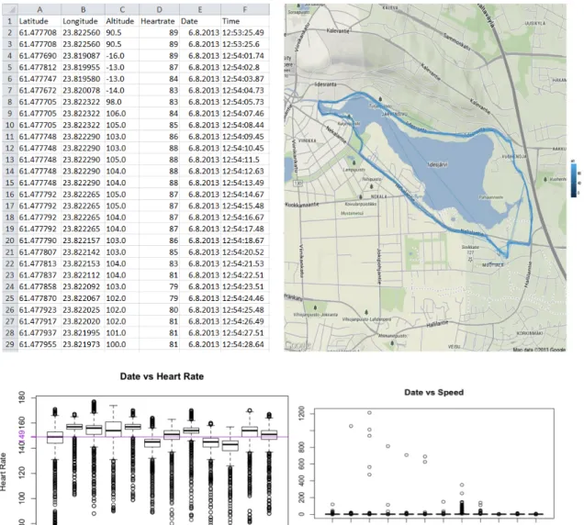The width and height of the screenshot is (584, 525).
Task: Click the Date vs Heart Rate title
Action: pos(162,376)
